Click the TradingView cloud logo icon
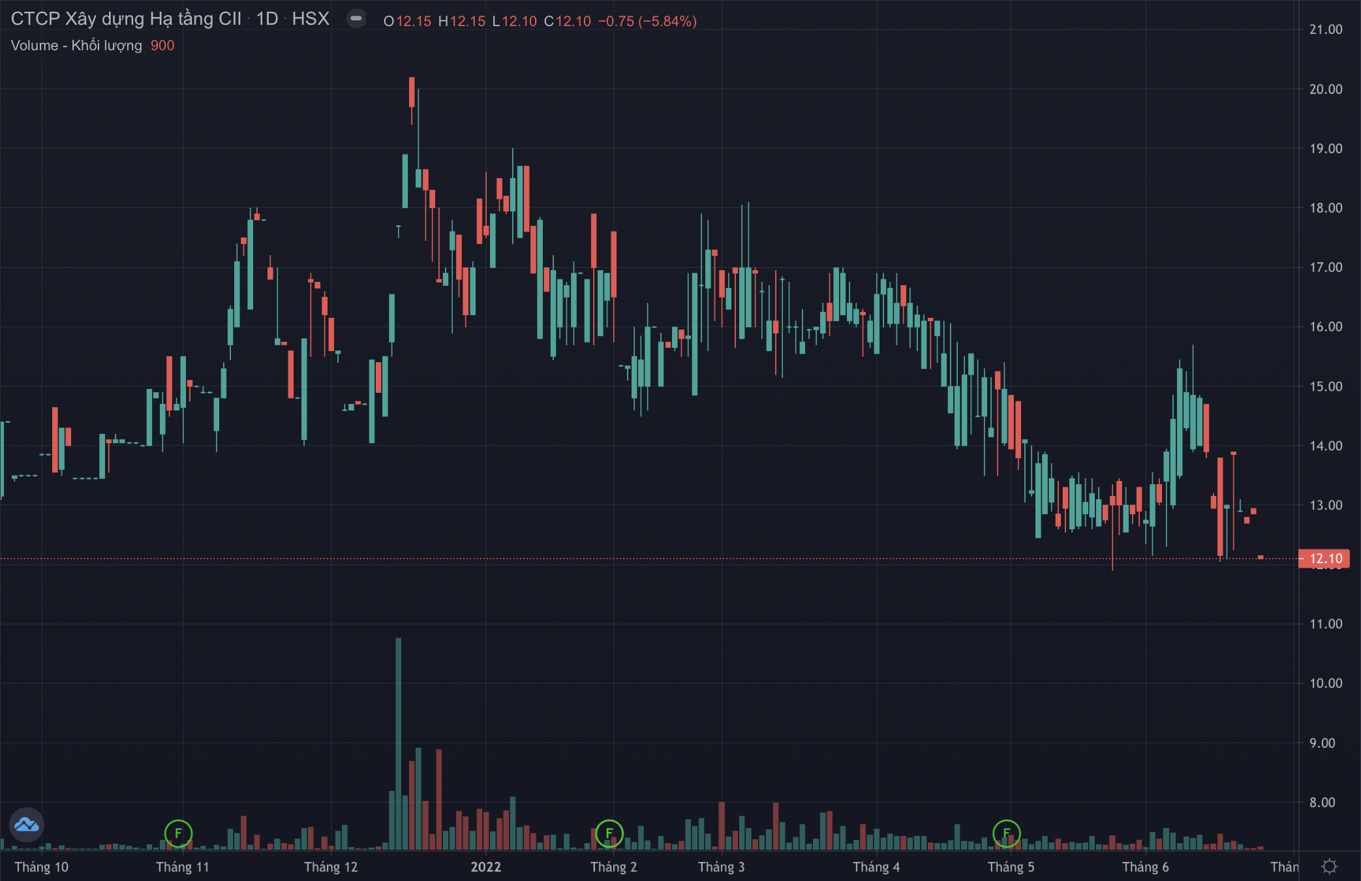This screenshot has height=881, width=1361. (x=27, y=825)
